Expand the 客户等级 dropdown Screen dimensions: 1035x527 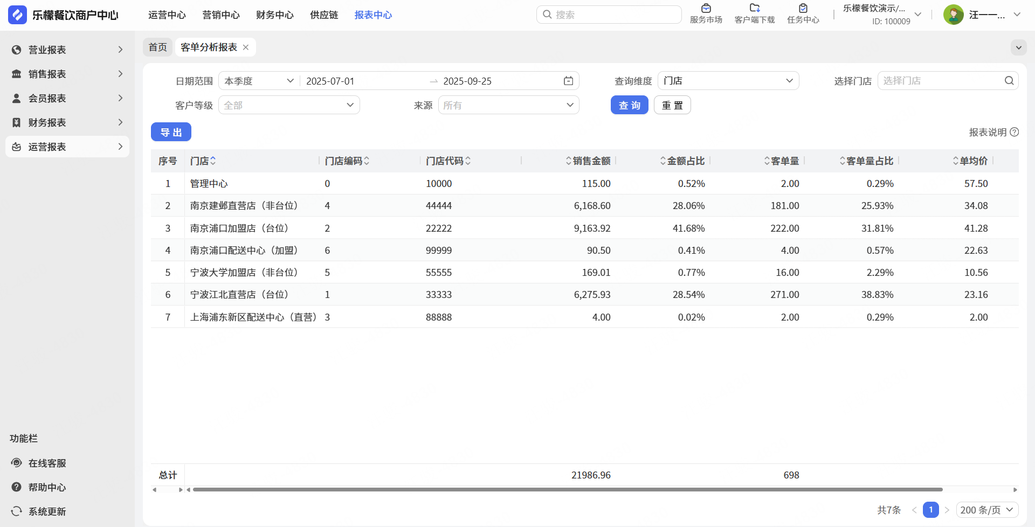tap(289, 105)
